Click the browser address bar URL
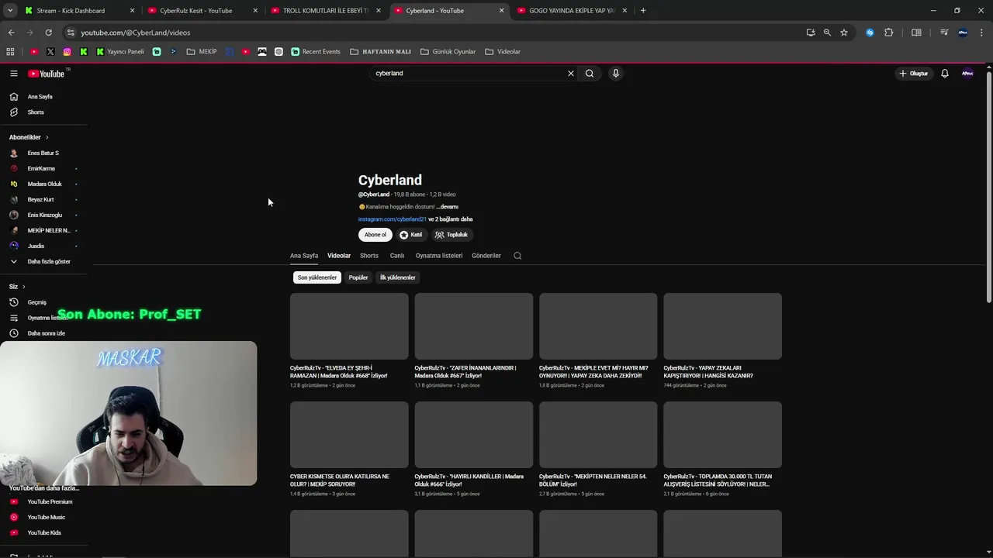This screenshot has height=558, width=993. tap(136, 33)
